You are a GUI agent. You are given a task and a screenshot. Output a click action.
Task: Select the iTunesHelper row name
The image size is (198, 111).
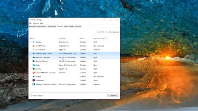40,50
